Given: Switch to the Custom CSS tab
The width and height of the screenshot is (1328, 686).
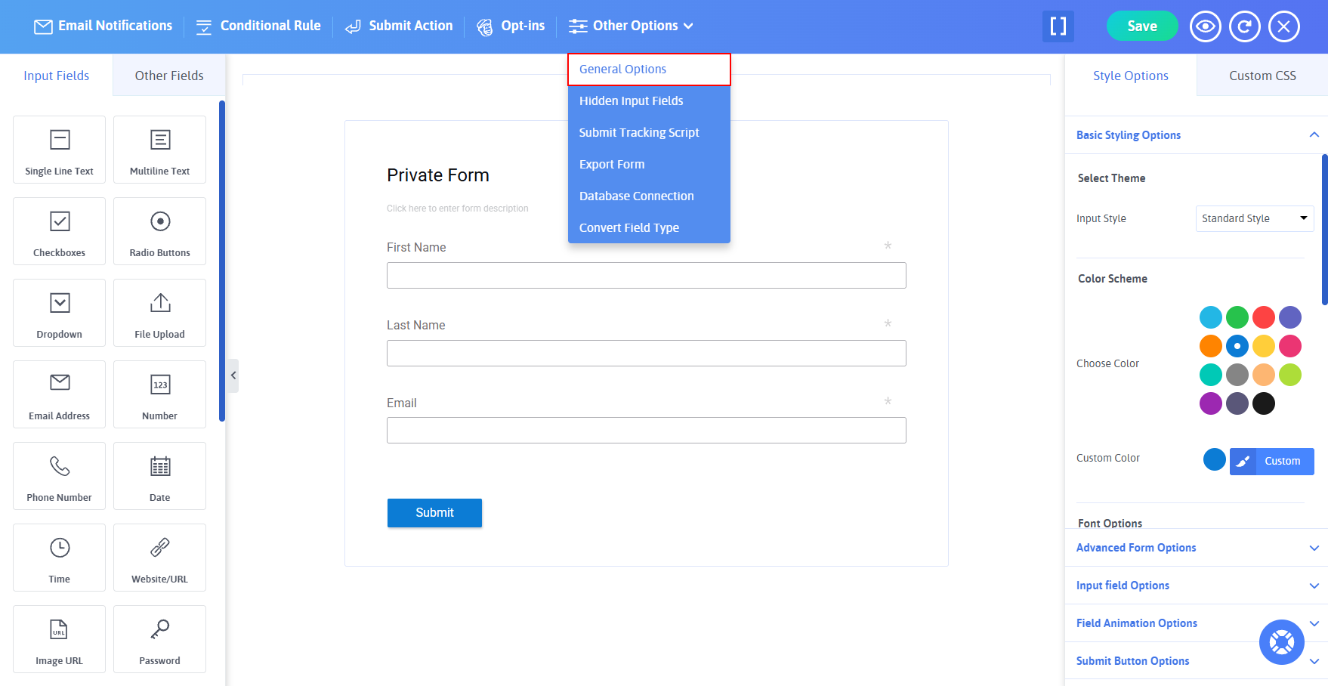Looking at the screenshot, I should tap(1262, 76).
